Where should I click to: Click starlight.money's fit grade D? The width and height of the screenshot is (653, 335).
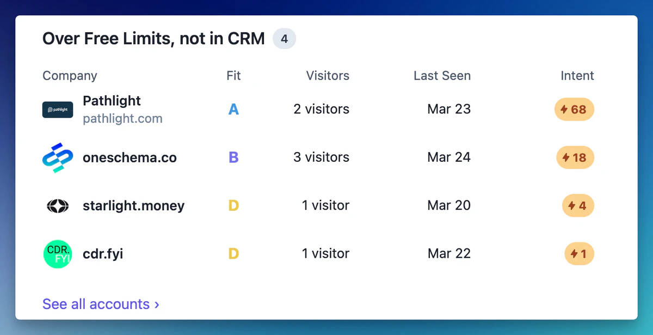pos(233,206)
